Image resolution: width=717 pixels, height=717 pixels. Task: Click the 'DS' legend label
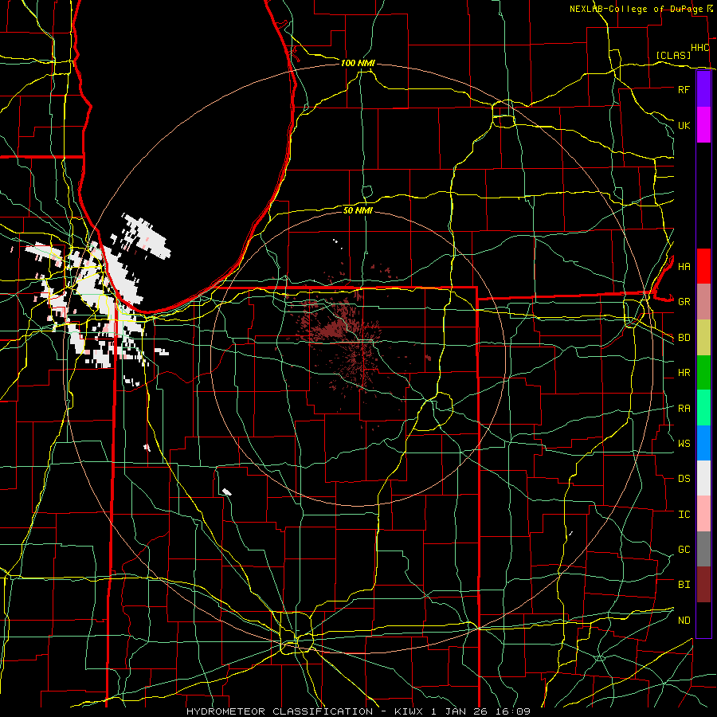tap(684, 479)
